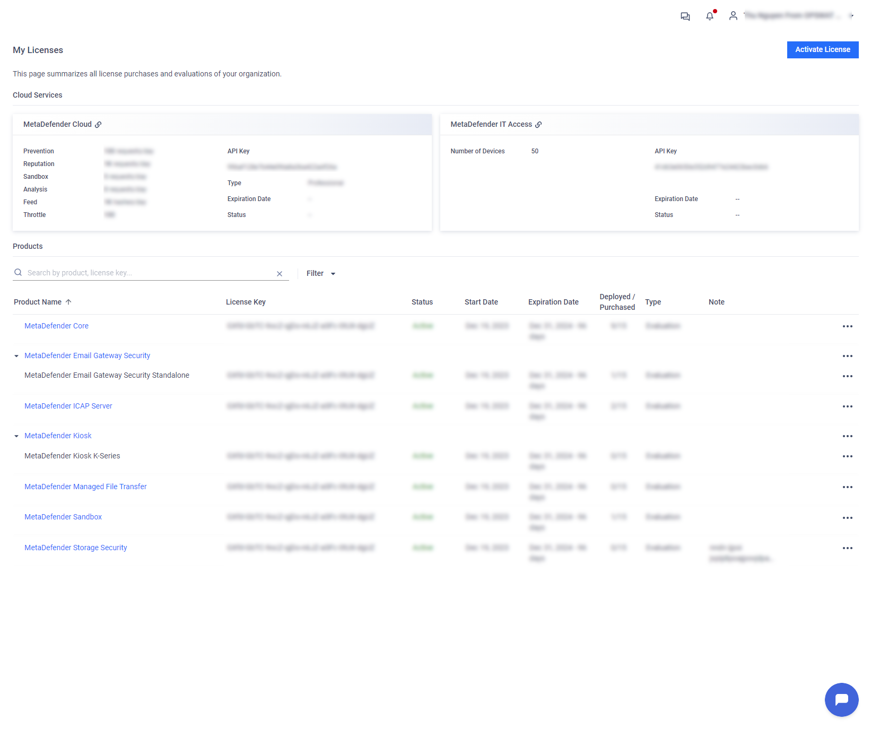871x729 pixels.
Task: Open the MetaDefender Core link
Action: coord(56,326)
